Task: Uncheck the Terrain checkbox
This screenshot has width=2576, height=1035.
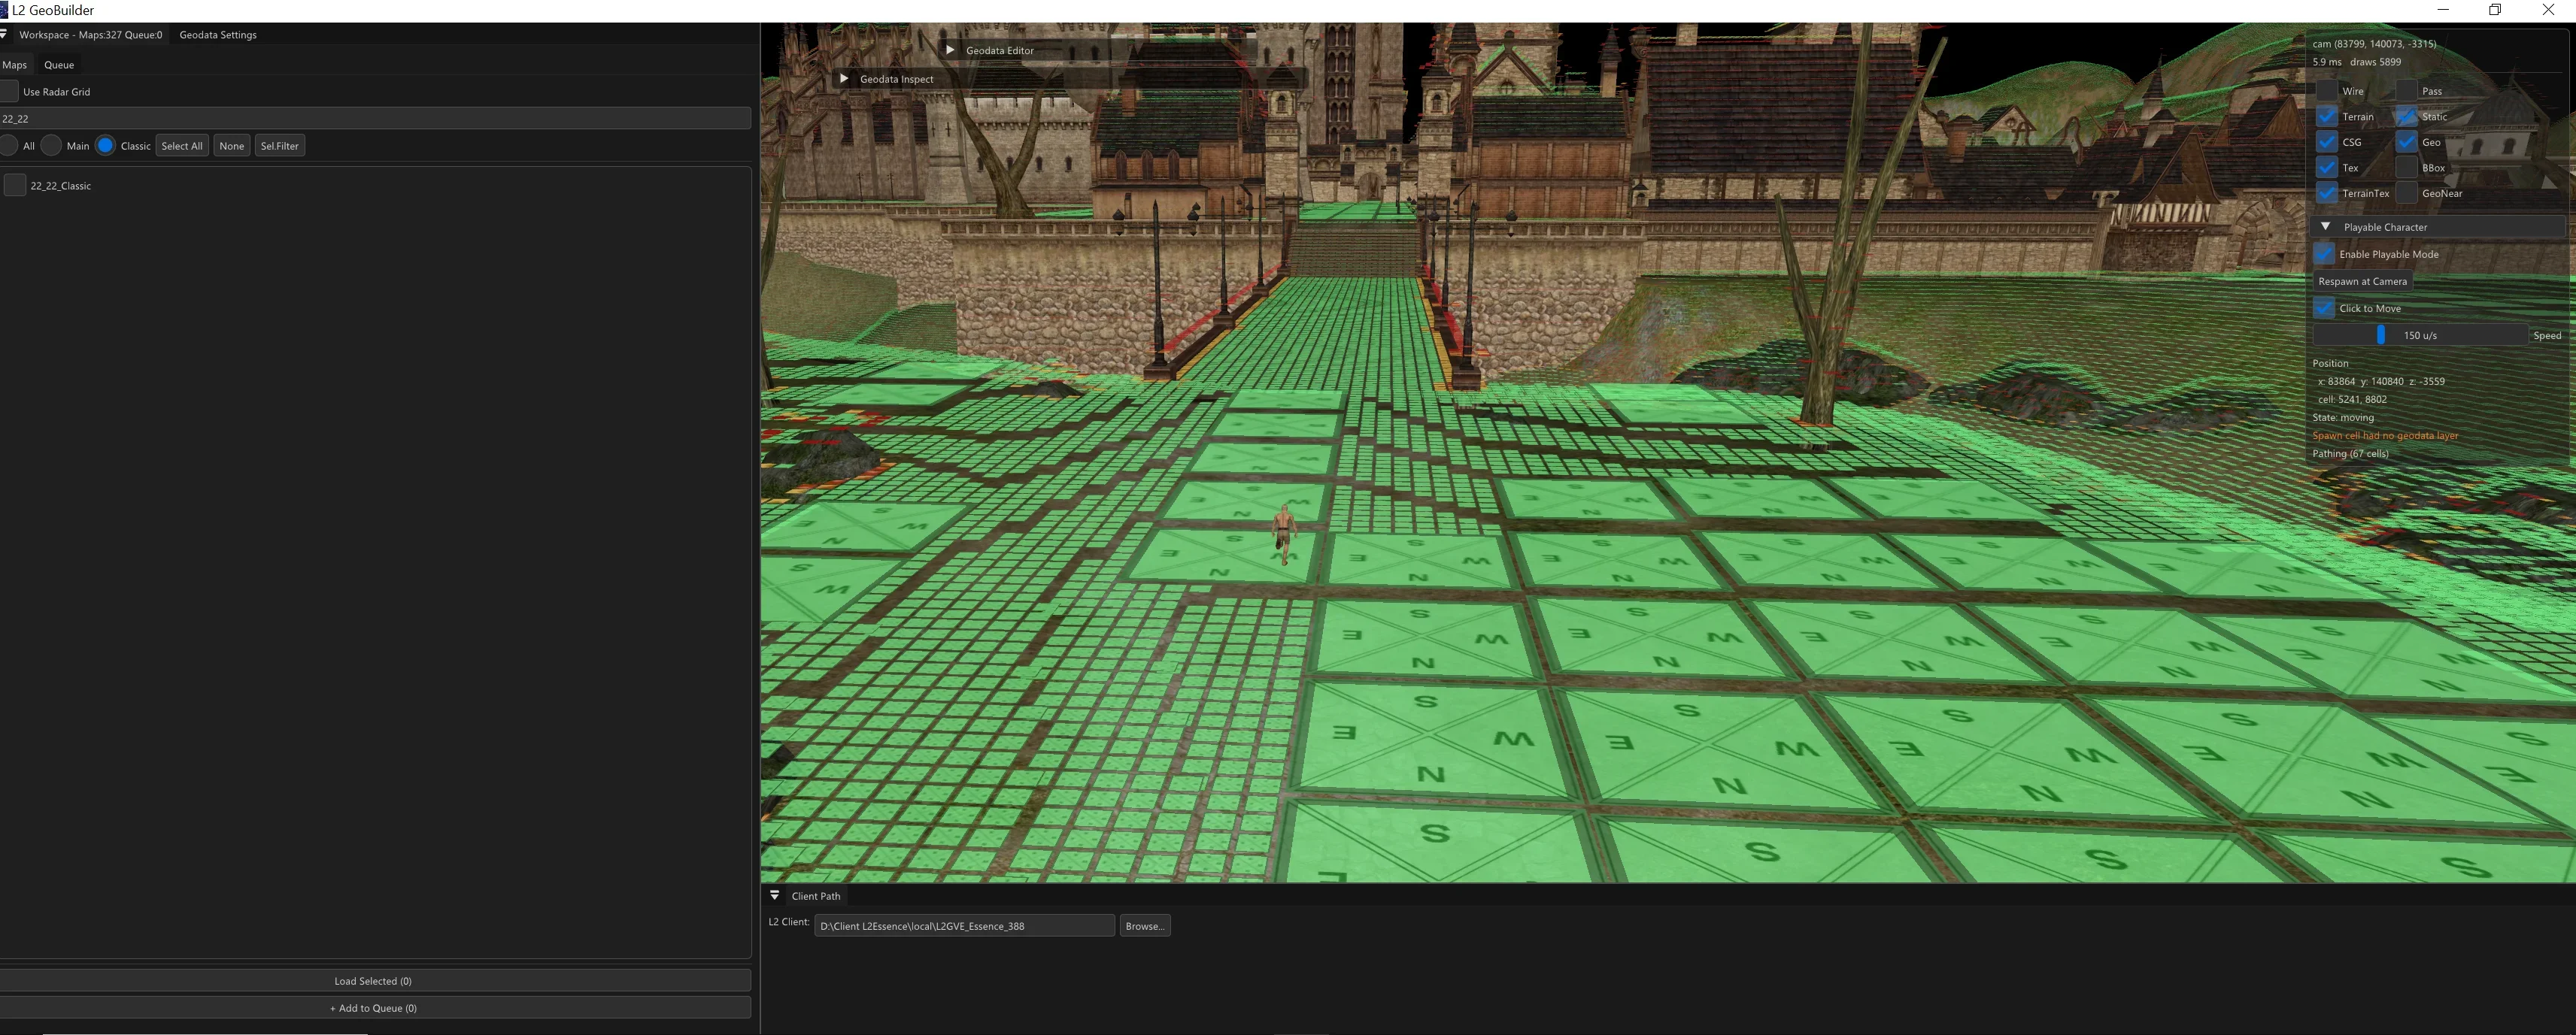Action: (2327, 117)
